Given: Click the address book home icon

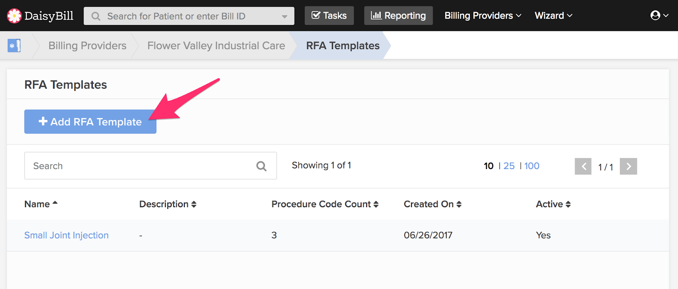Looking at the screenshot, I should [14, 45].
